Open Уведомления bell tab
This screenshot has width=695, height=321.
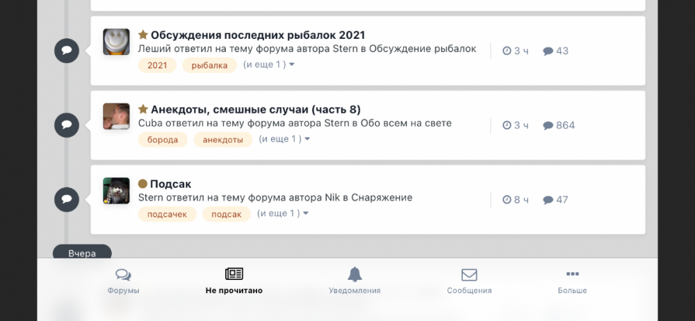click(354, 281)
